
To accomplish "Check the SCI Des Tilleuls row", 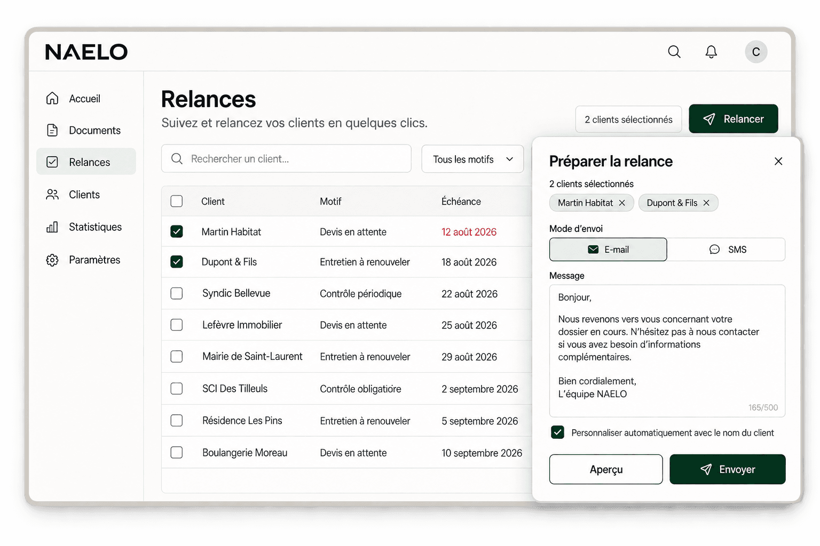I will pyautogui.click(x=177, y=389).
